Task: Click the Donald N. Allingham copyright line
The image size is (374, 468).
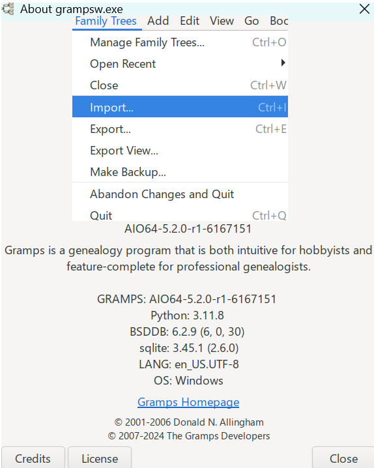Action: pos(189,422)
